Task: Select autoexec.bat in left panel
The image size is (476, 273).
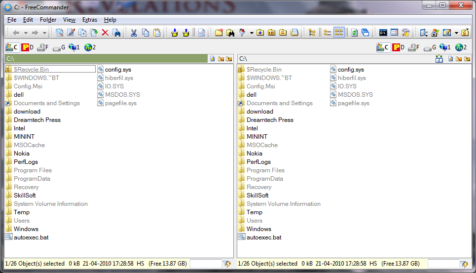Action: (27, 237)
